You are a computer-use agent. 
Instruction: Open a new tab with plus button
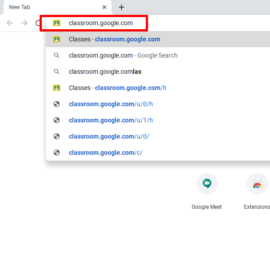(x=121, y=7)
